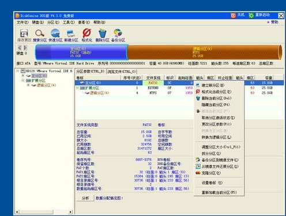286x216 pixels.
Task: Switch to the 浏览文件(CTRL_G) tab
Action: point(122,71)
